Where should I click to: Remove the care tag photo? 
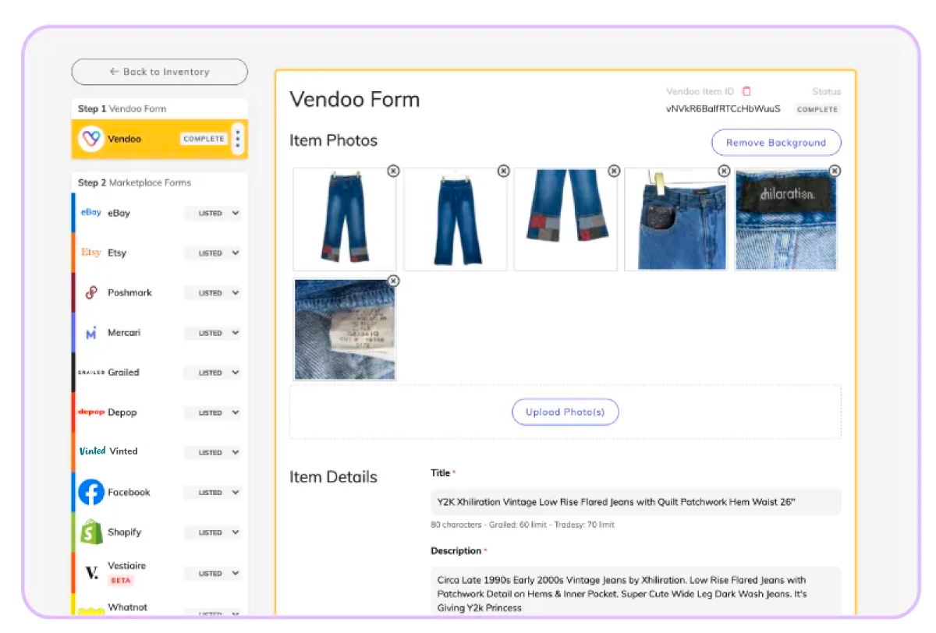coord(393,281)
